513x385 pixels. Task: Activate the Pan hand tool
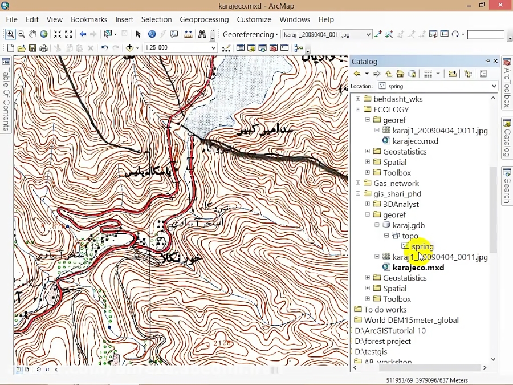coord(32,34)
